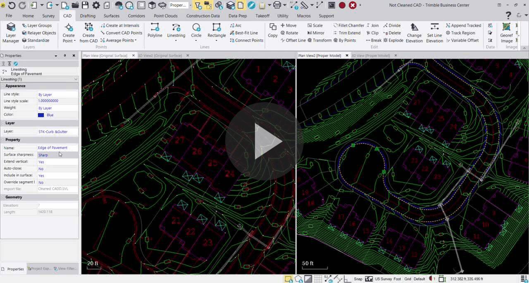Click the Name field Edge of Pavement
Screen dimensions: 529x283
click(x=57, y=148)
